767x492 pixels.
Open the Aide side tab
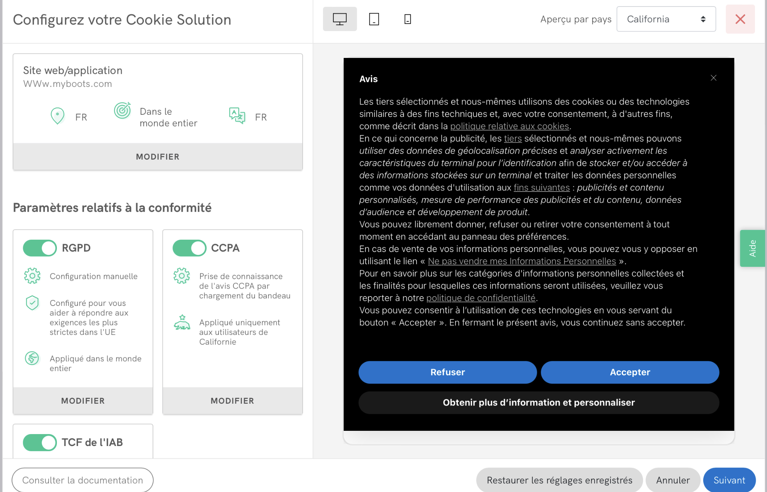[x=753, y=248]
